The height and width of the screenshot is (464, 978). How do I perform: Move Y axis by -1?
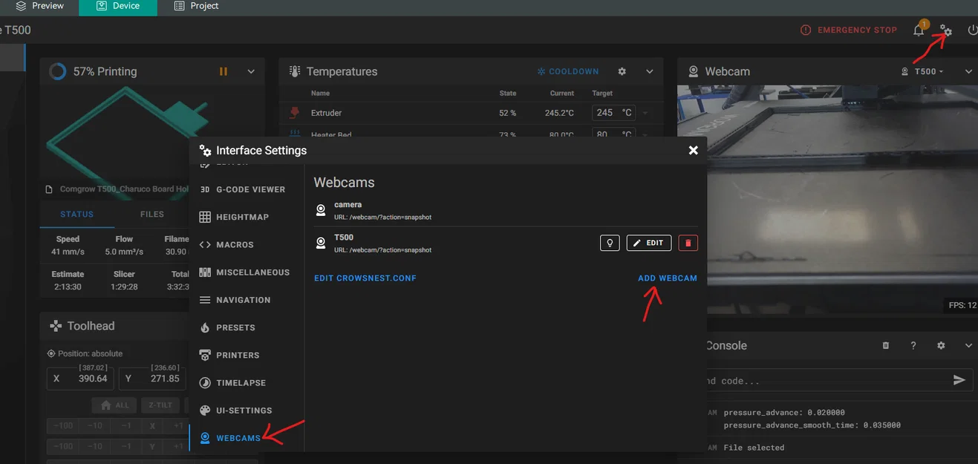(127, 446)
